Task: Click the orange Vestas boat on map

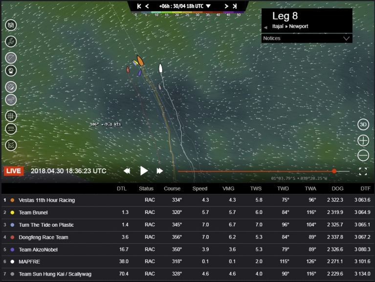Action: pos(140,61)
